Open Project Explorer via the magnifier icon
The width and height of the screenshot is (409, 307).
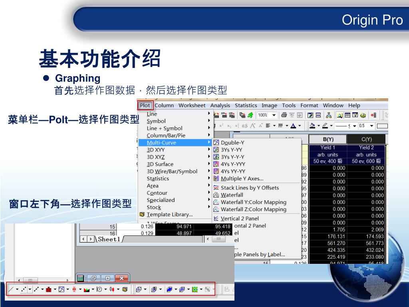pos(340,115)
